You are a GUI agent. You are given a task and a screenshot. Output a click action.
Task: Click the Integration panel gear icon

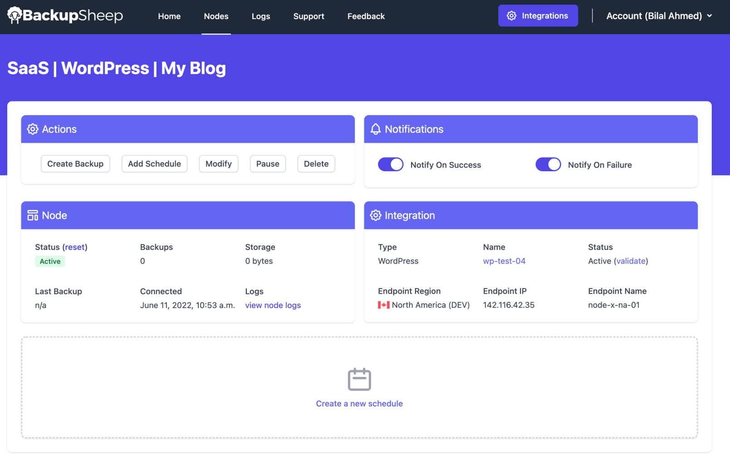(376, 215)
